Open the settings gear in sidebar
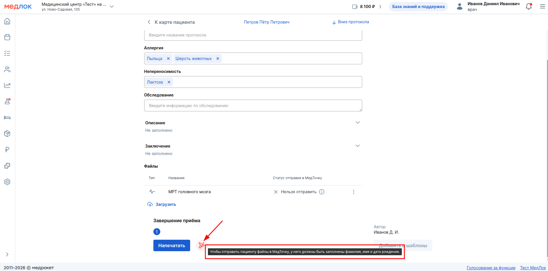 pos(7,182)
